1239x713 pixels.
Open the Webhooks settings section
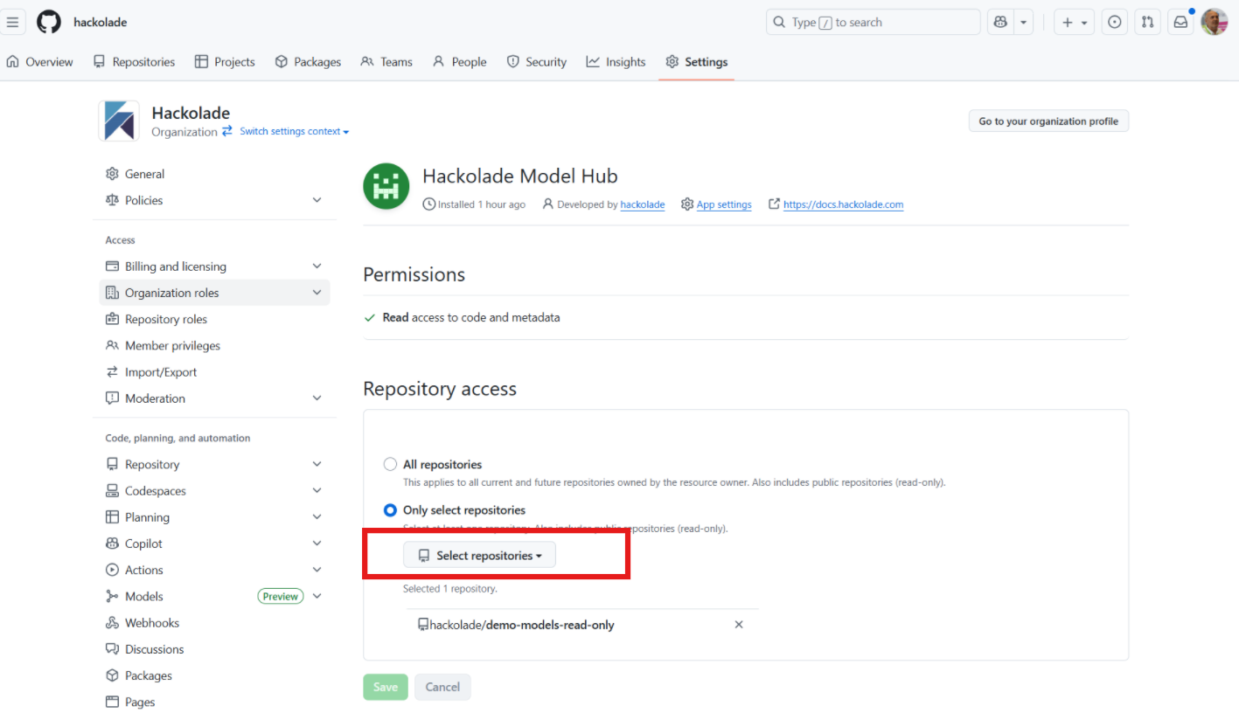point(150,622)
